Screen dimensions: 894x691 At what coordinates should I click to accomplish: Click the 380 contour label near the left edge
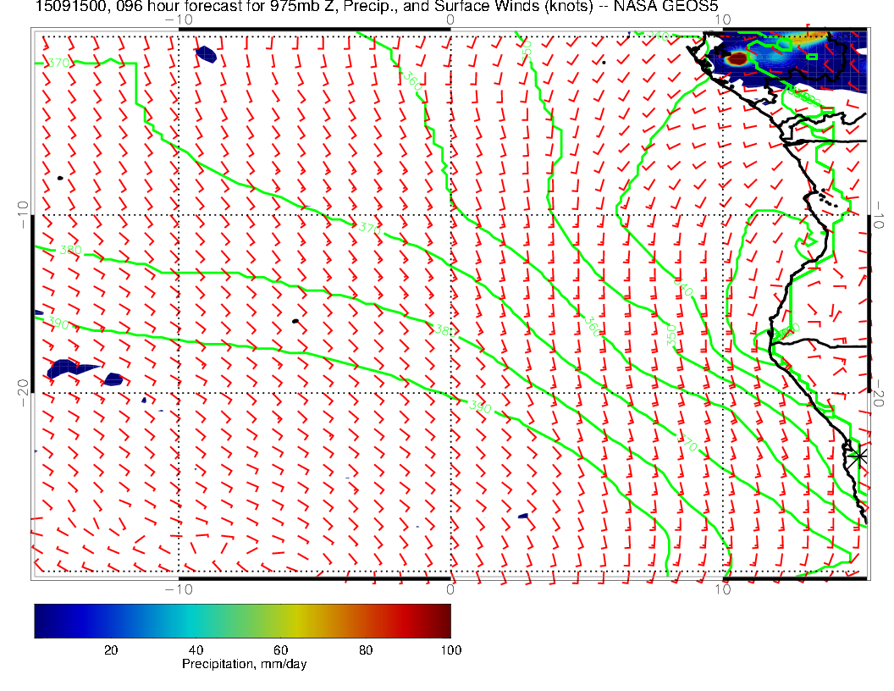[70, 251]
